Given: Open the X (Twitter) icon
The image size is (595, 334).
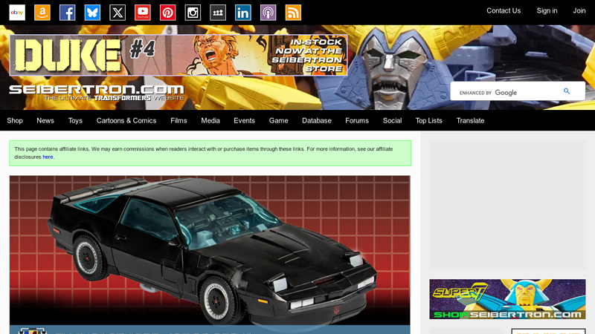Looking at the screenshot, I should click(x=118, y=13).
